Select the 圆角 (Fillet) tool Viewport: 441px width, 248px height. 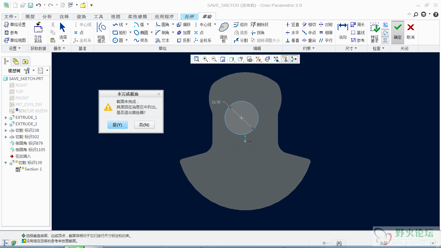coord(162,25)
